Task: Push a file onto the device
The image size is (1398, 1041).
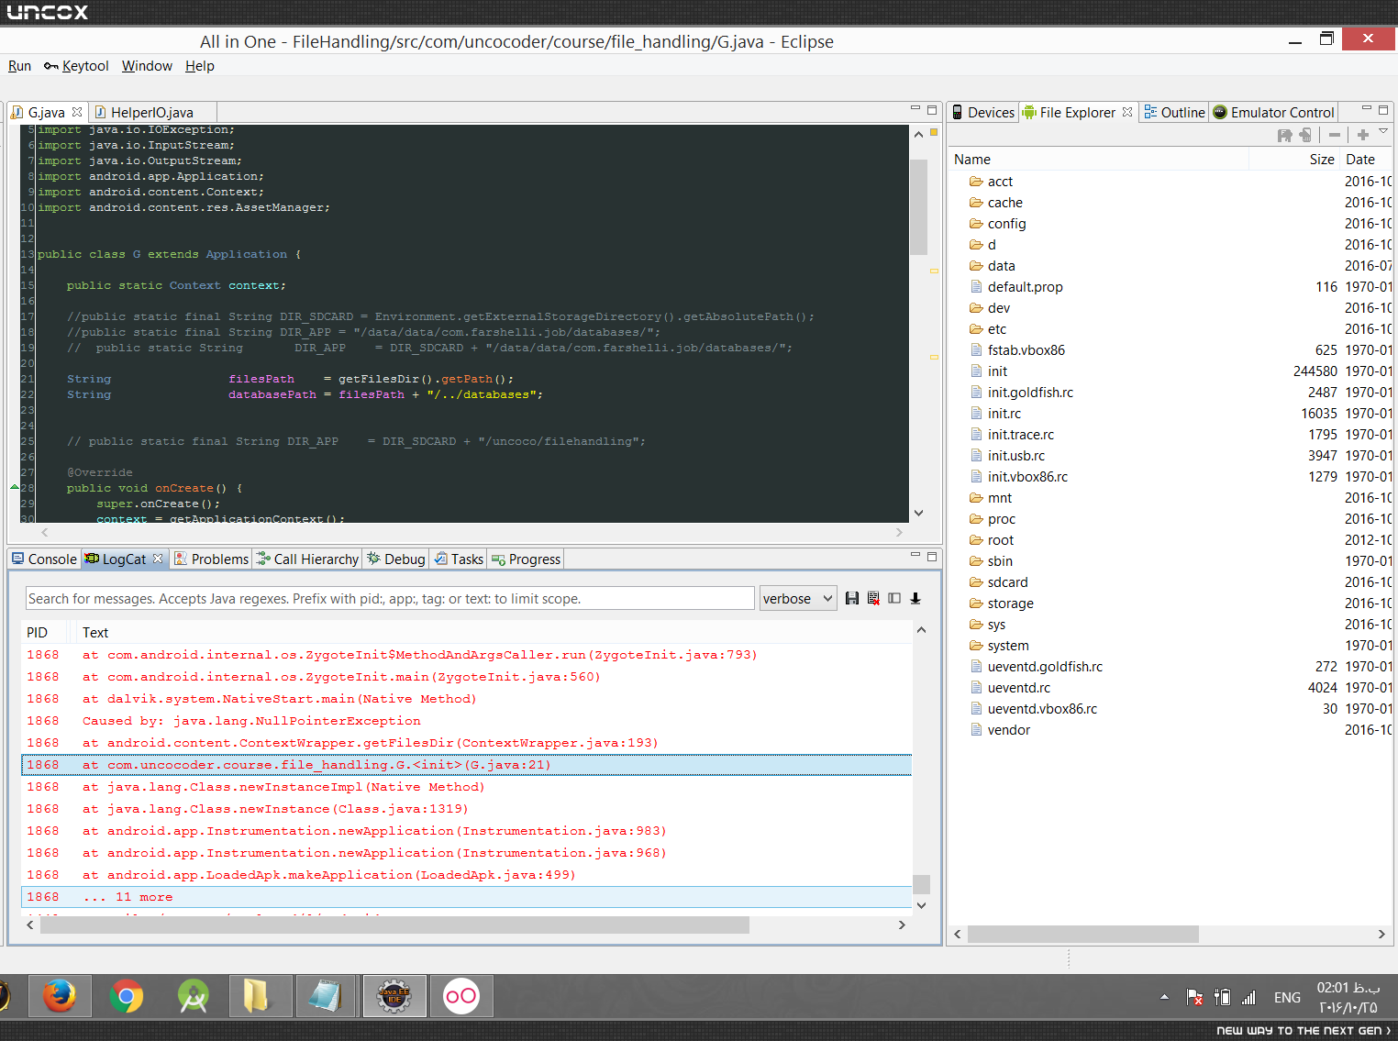Action: [1305, 135]
